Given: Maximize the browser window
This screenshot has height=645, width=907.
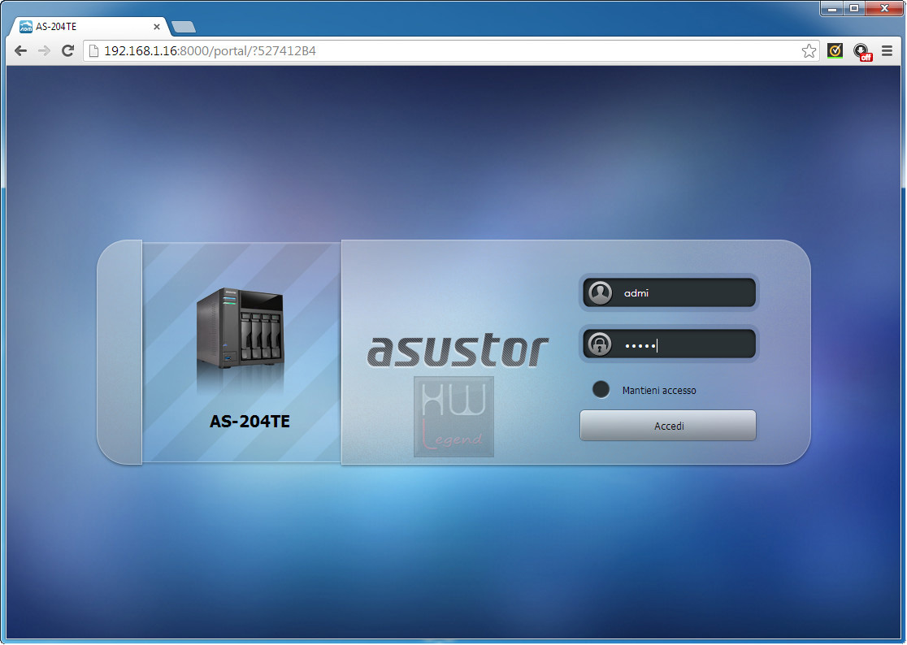Looking at the screenshot, I should 854,8.
